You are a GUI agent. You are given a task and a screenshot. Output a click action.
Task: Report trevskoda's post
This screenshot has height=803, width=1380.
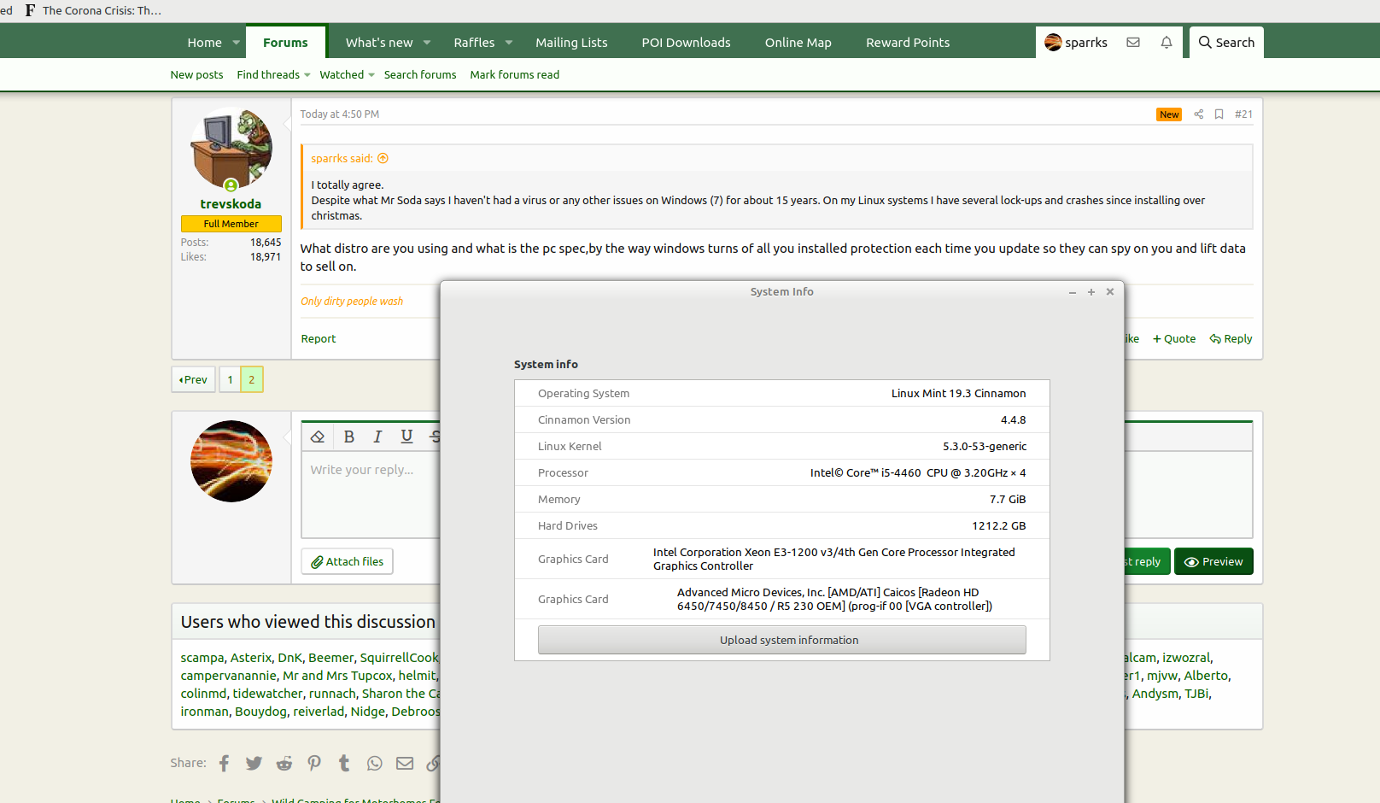319,339
